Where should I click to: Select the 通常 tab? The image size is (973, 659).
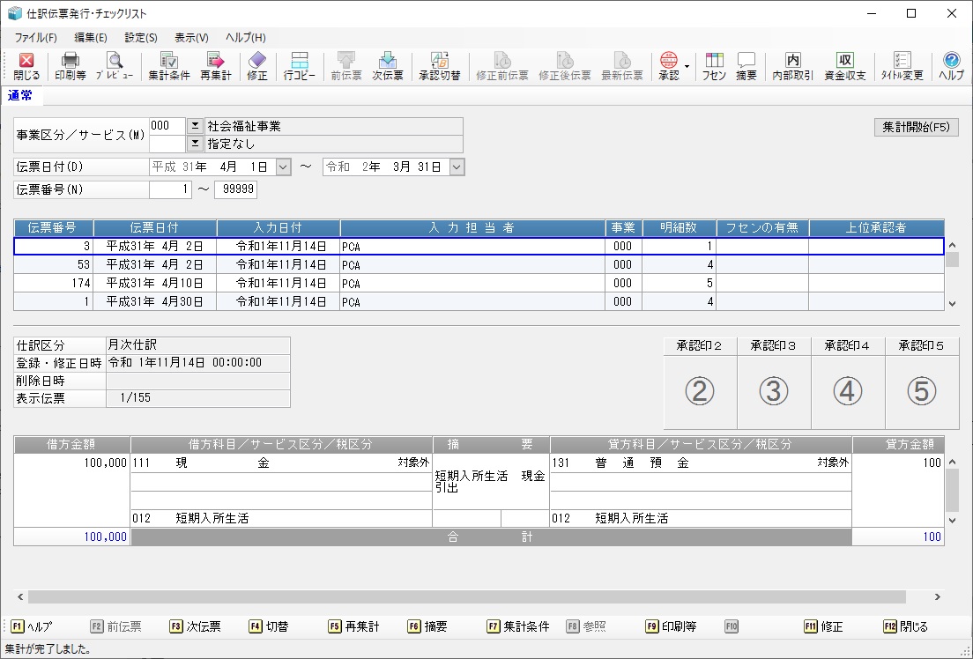point(20,95)
